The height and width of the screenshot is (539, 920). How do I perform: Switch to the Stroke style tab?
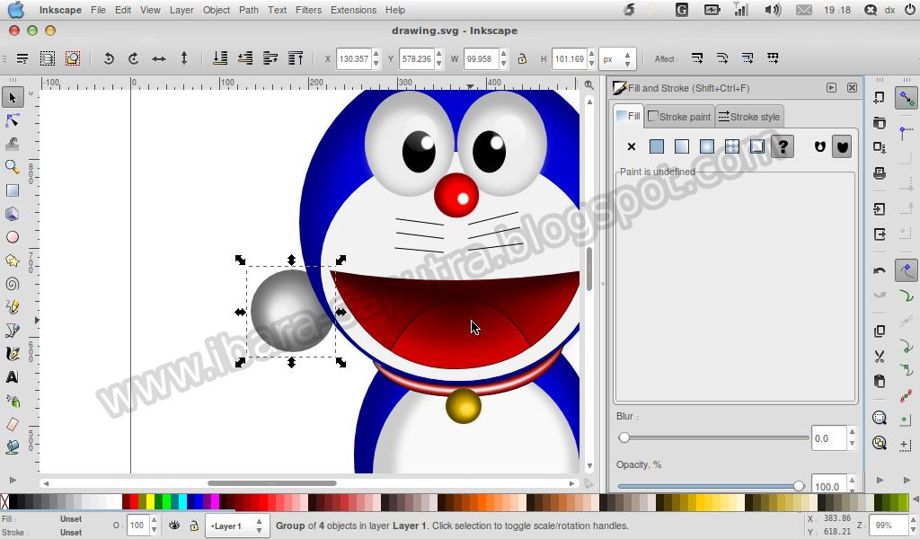(749, 117)
